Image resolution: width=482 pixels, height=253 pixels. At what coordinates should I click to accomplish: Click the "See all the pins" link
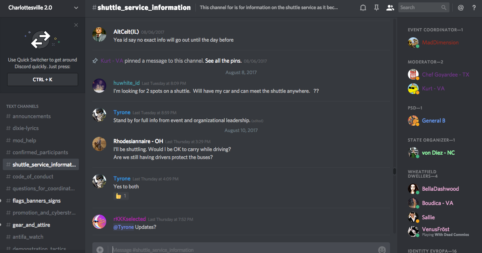[223, 61]
